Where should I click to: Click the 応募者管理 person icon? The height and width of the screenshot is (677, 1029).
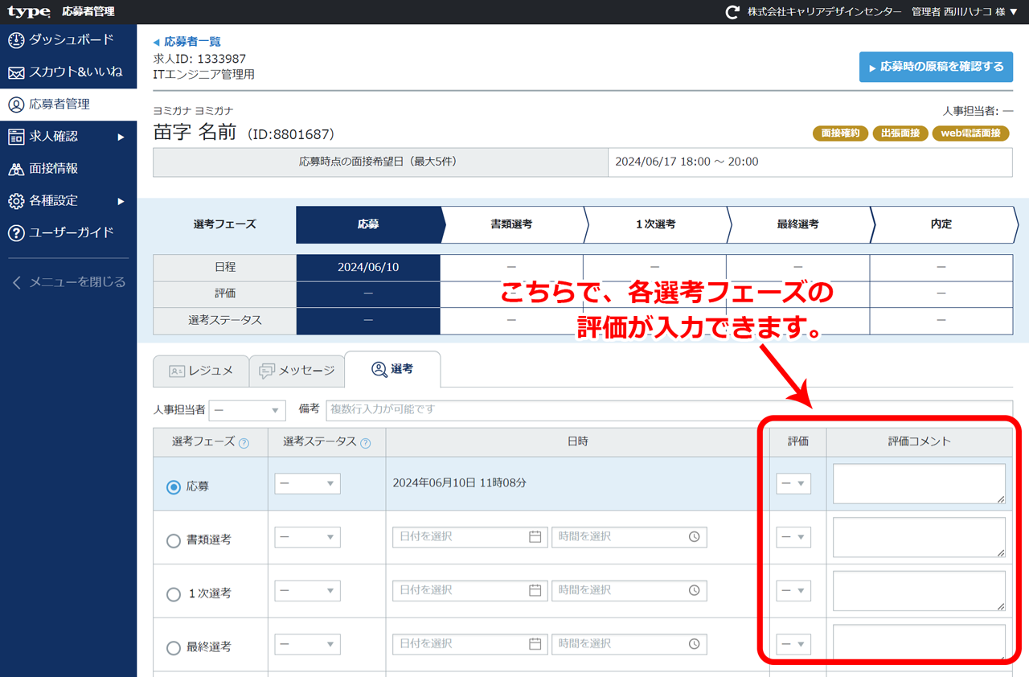(x=16, y=104)
